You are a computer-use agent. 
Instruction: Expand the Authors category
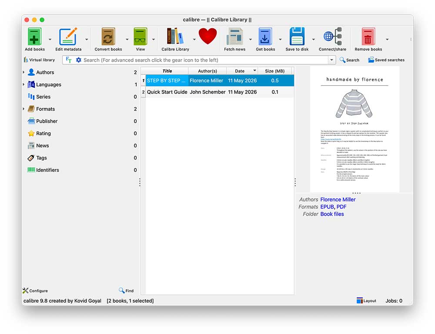point(23,72)
